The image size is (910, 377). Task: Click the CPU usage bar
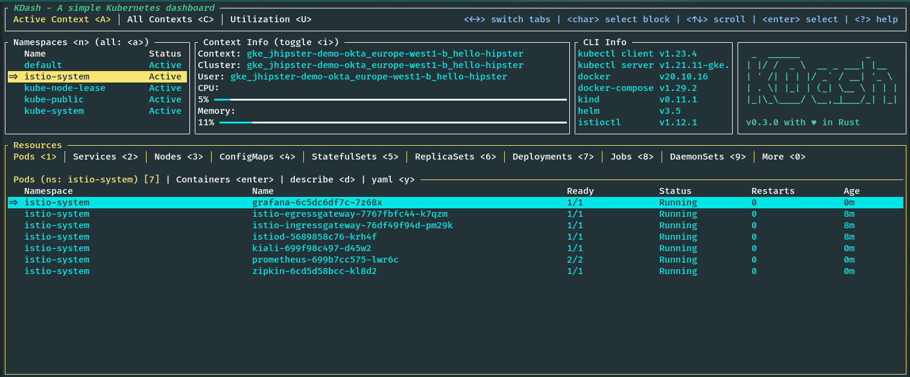point(390,99)
